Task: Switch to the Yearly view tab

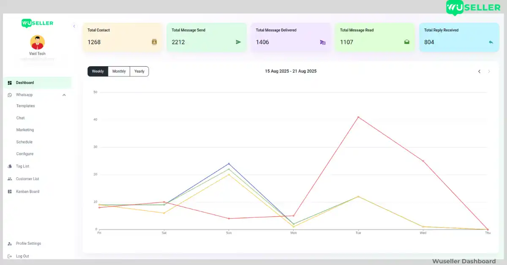Action: pos(139,71)
